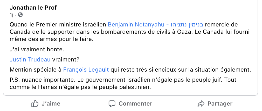262x111 pixels.
Task: Click the "J'ai vraiment honte." line
Action: [x=37, y=50]
